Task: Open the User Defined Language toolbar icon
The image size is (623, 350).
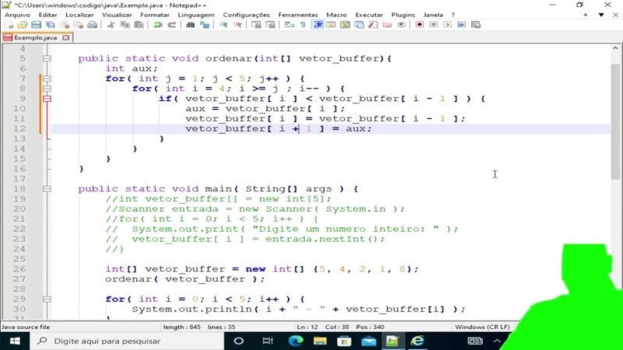Action: (330, 25)
